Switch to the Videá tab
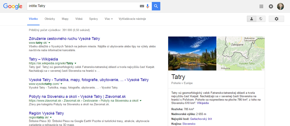This screenshot has width=290, height=126. 79,19
